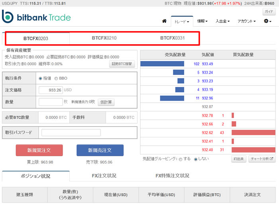Select bid price 932.78
Viewport: 279px width, 205px height.
208,115
